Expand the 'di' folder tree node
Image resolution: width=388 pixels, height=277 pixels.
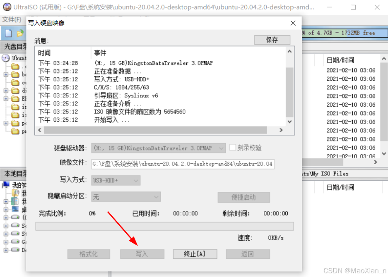(6, 91)
